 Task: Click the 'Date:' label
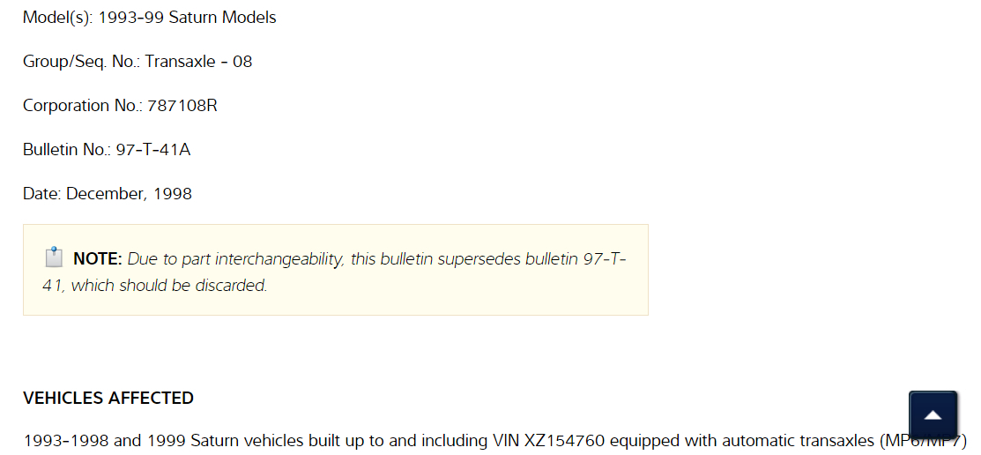coord(42,194)
